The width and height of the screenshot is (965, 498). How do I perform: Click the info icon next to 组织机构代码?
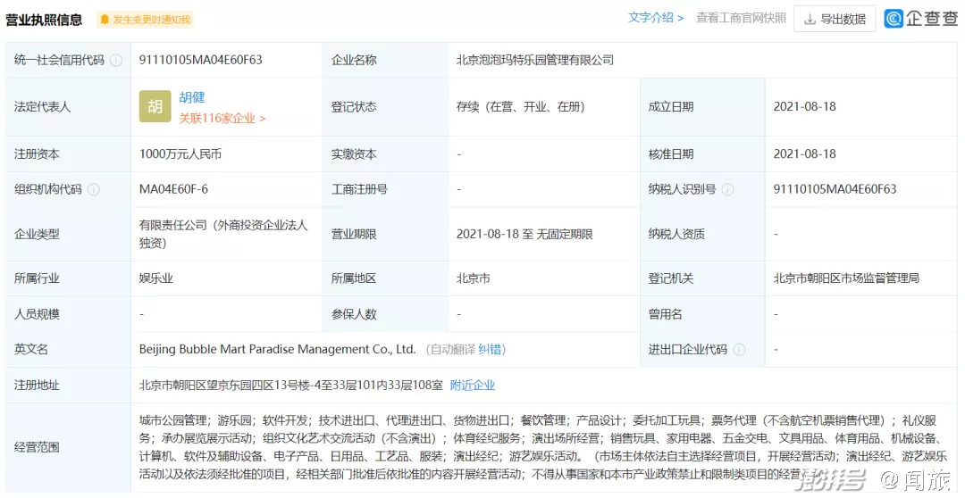pos(94,189)
